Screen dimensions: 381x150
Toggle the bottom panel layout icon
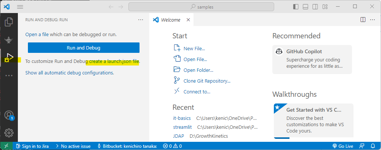click(305, 7)
